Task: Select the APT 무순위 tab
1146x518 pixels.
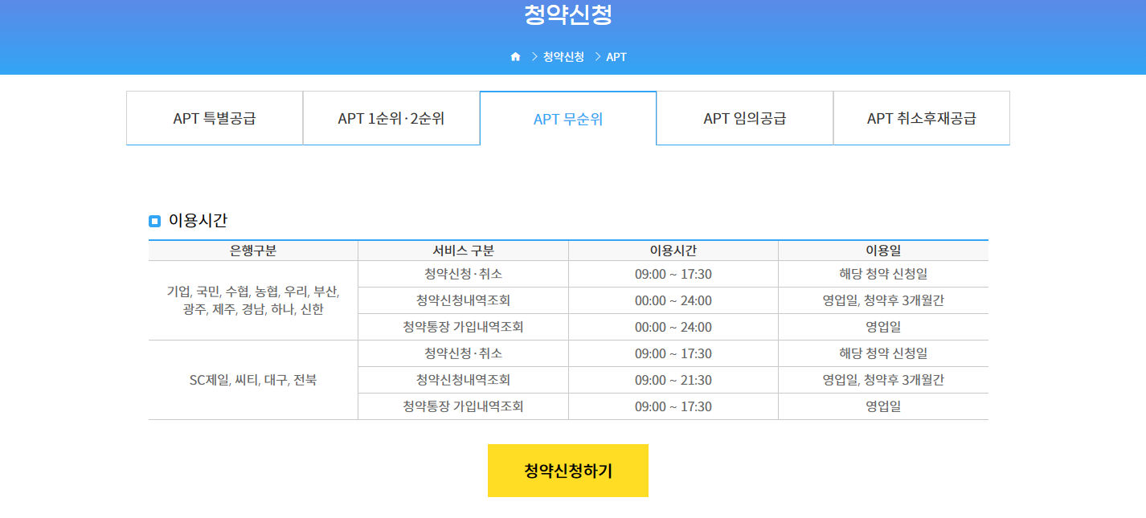Action: click(x=567, y=117)
